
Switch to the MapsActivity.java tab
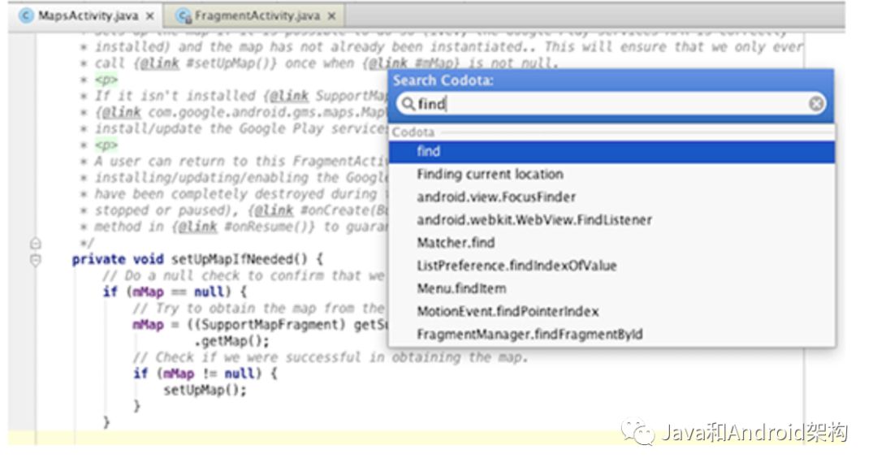click(87, 15)
